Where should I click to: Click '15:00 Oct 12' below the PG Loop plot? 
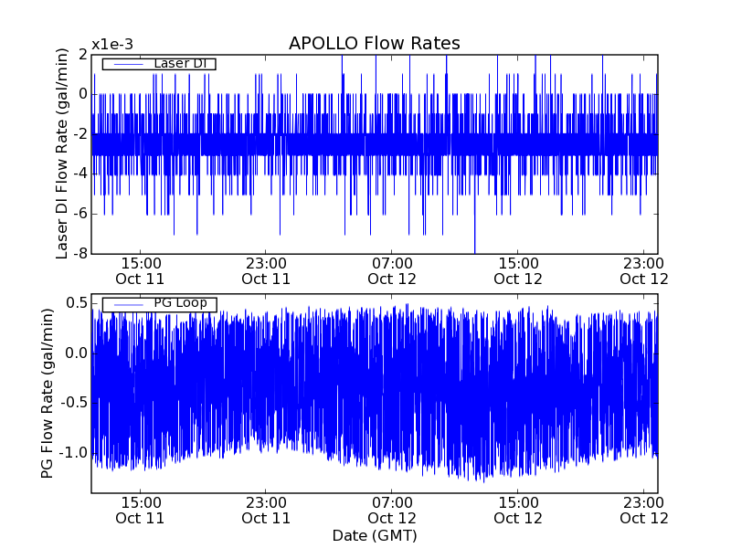518,511
